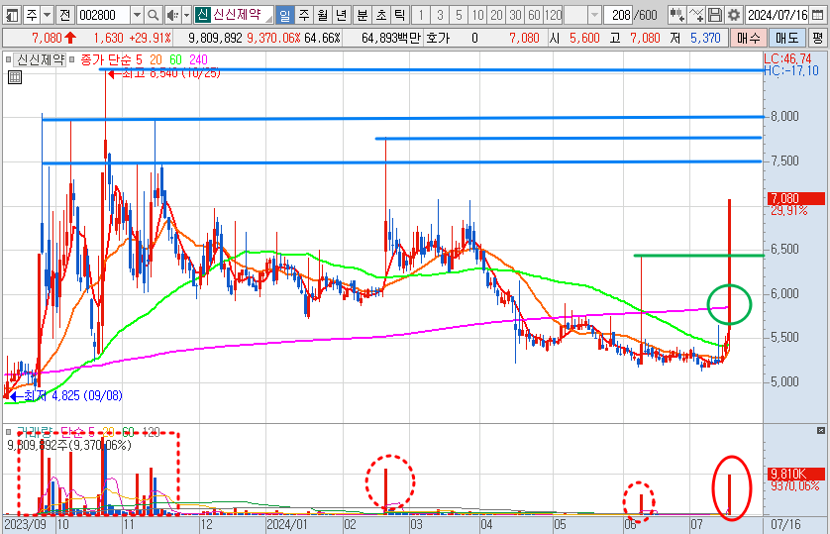The image size is (830, 534).
Task: Open the custom interval combo box dropdown
Action: point(594,15)
